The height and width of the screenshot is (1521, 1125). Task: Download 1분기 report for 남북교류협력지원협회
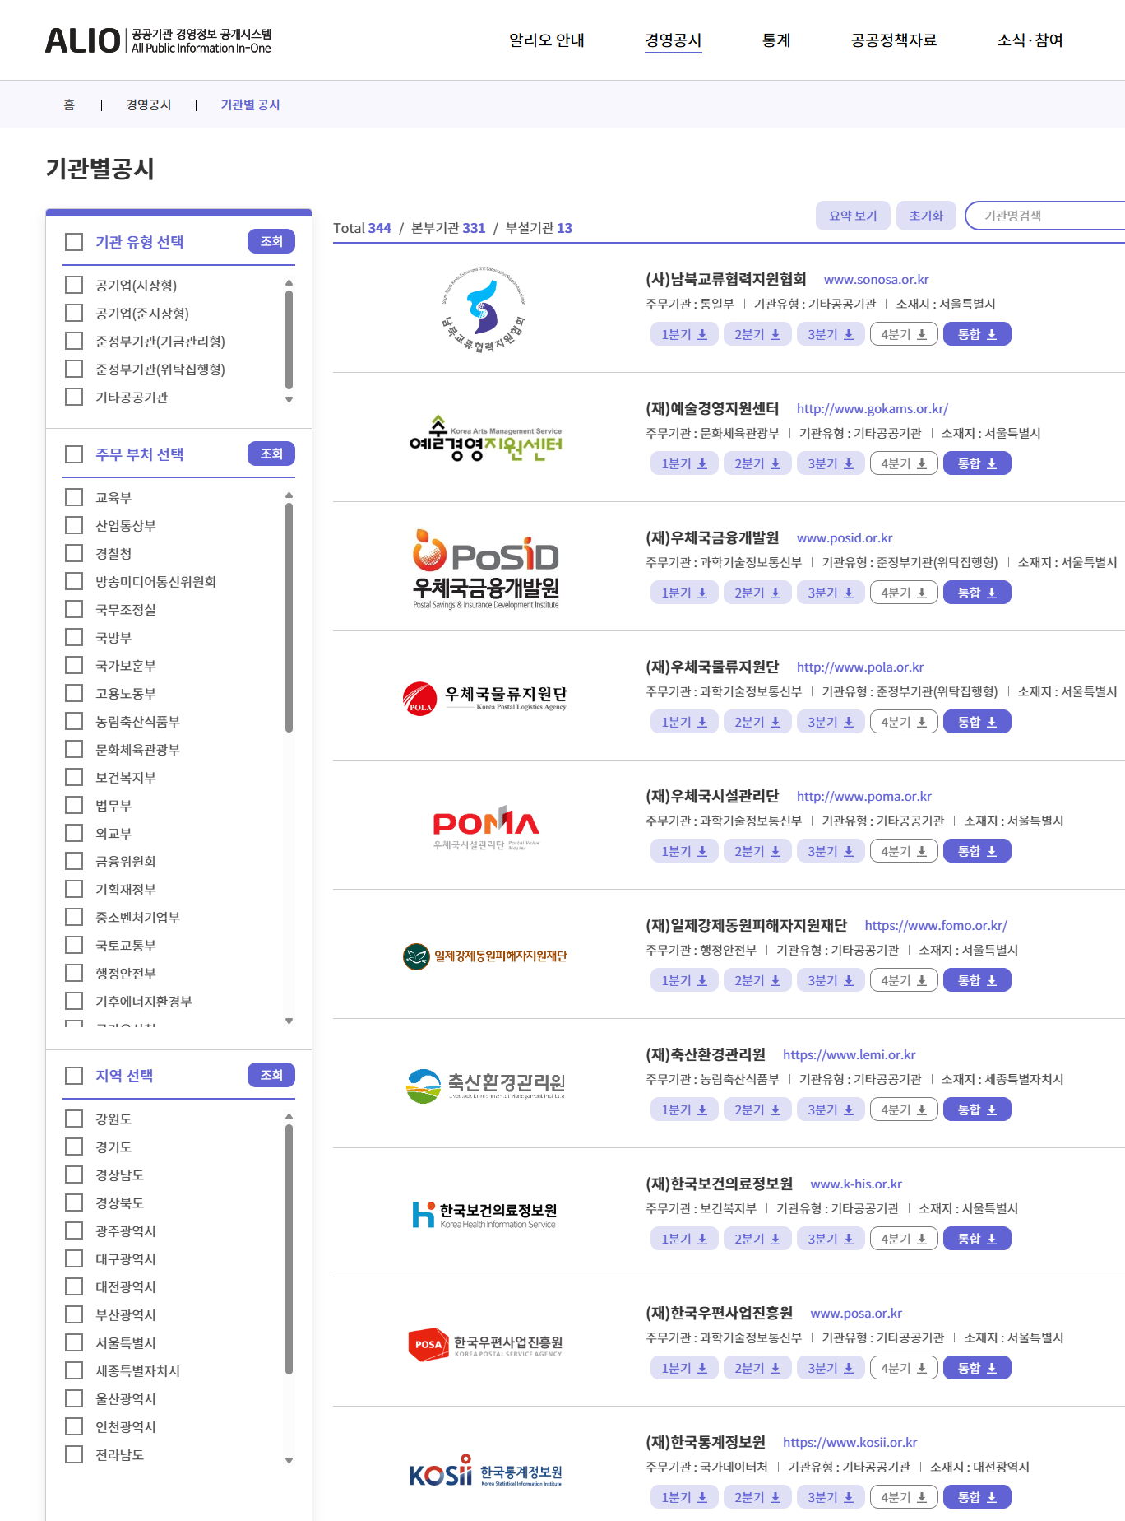[x=684, y=334]
